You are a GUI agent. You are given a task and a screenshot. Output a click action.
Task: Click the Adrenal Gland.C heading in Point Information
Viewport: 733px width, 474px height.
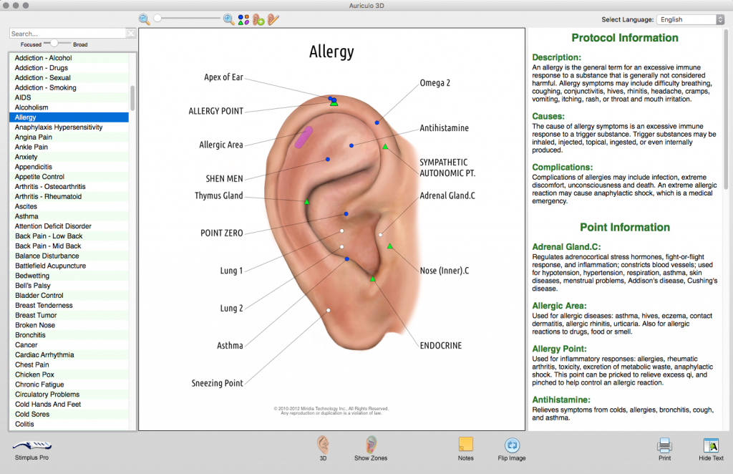pos(566,247)
